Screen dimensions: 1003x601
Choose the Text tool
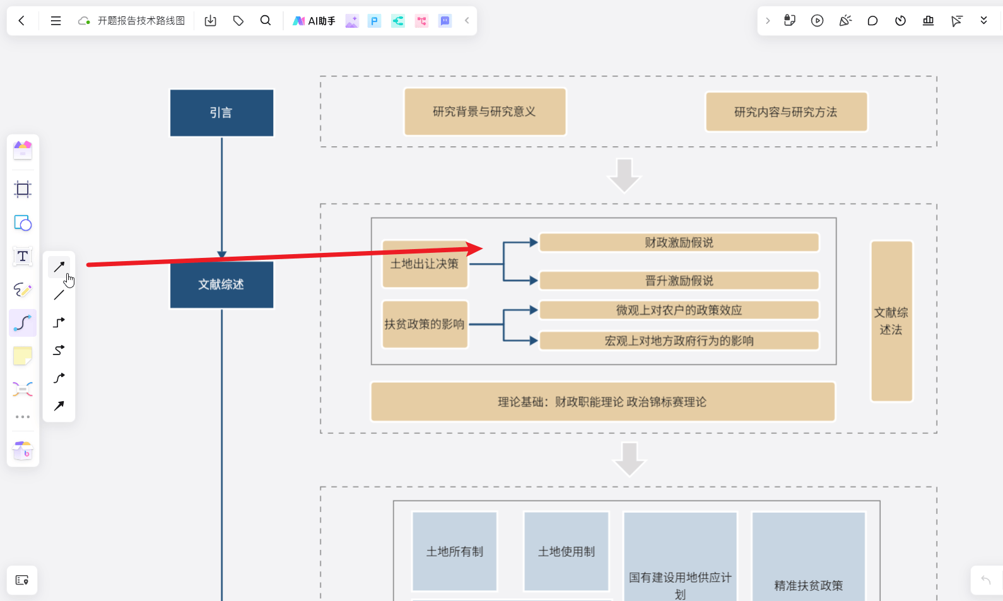click(x=23, y=257)
